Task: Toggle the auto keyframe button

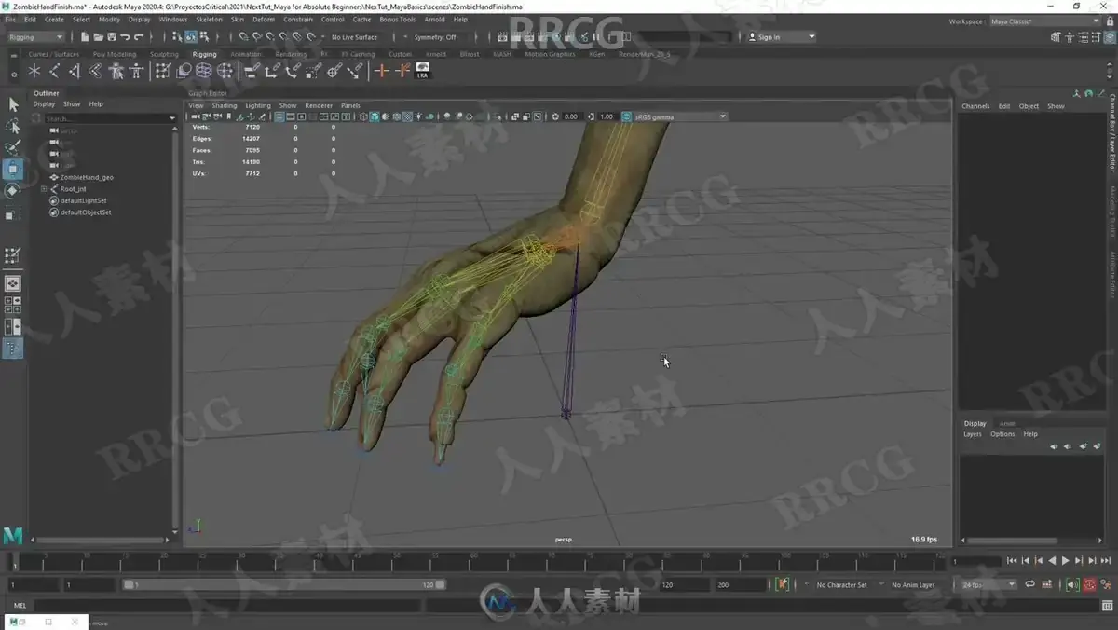Action: pyautogui.click(x=1089, y=585)
